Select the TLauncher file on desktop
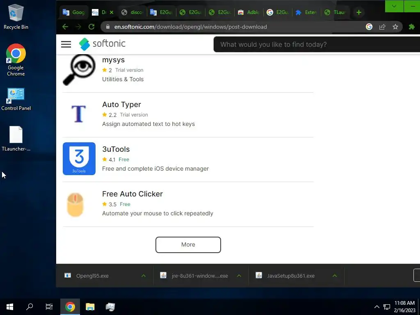This screenshot has width=420, height=315. [16, 139]
